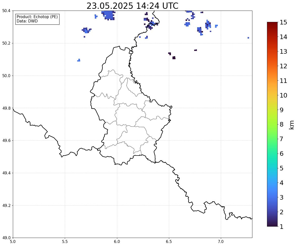Image resolution: width=297 pixels, height=246 pixels.
Task: Click the colorbar tick label 12
Action: 283,66
